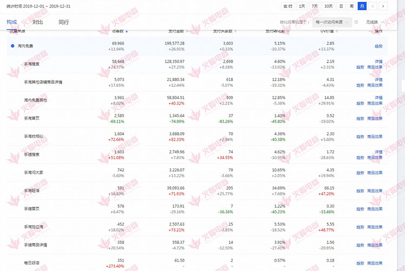Select the 1天 time range
Image resolution: width=405 pixels, height=271 pixels.
click(302, 6)
